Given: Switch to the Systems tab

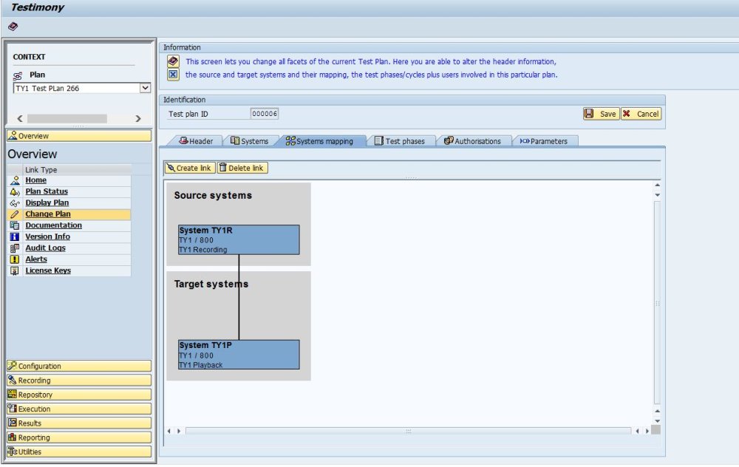Looking at the screenshot, I should pos(249,141).
